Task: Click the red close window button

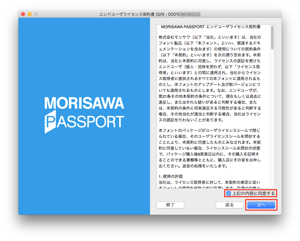Action: click(x=23, y=14)
